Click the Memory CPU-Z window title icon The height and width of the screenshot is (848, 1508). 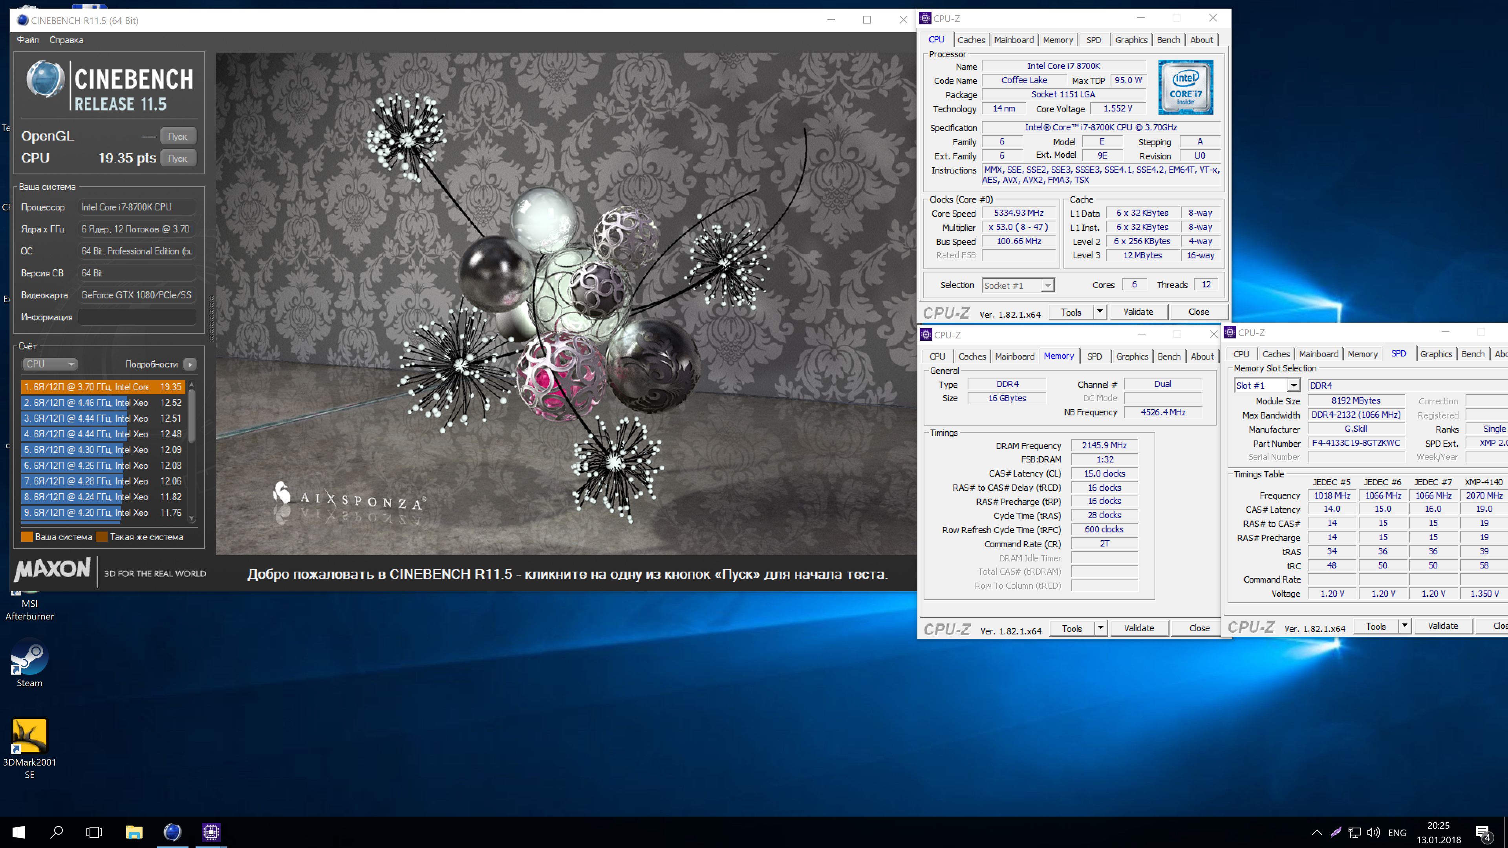click(x=926, y=334)
